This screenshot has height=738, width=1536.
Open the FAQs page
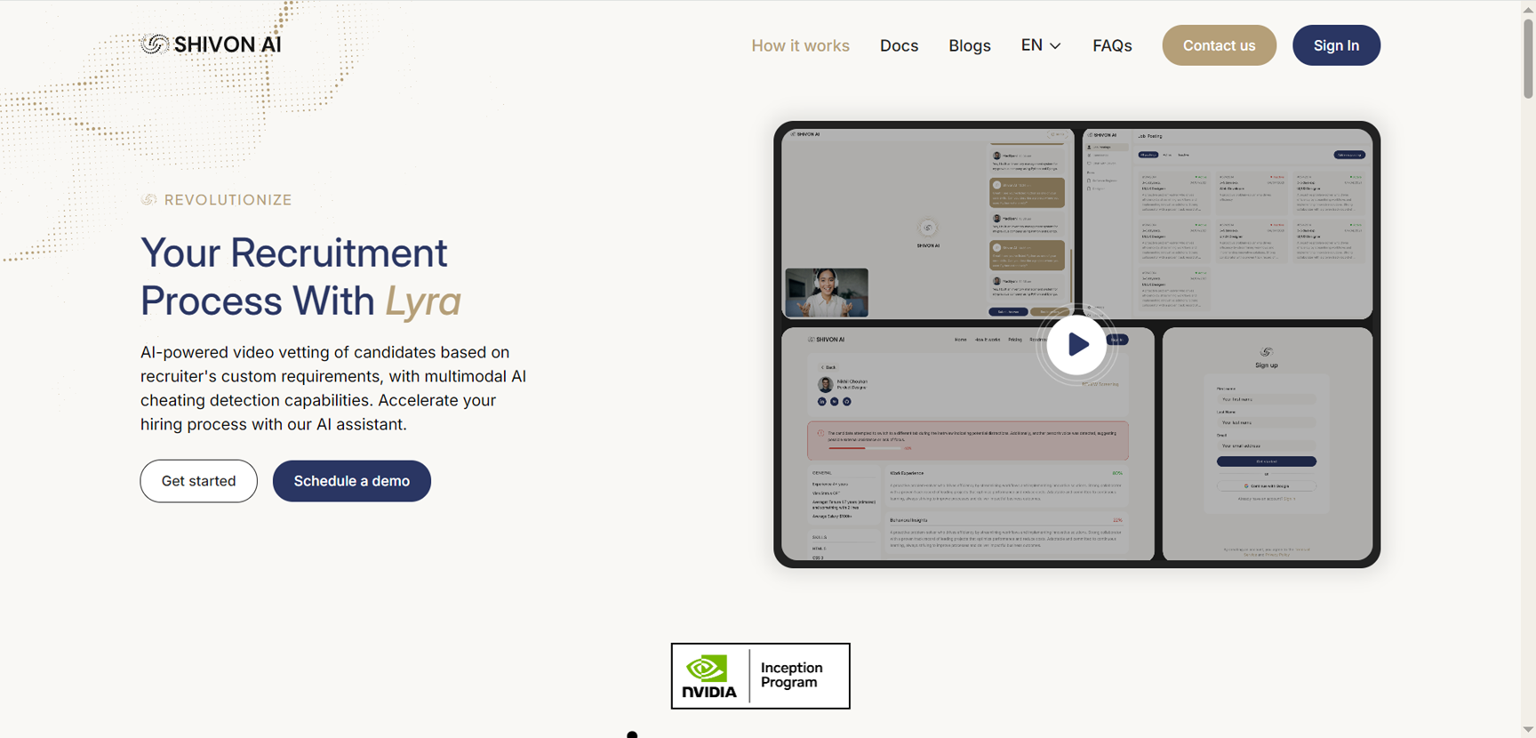coord(1112,45)
